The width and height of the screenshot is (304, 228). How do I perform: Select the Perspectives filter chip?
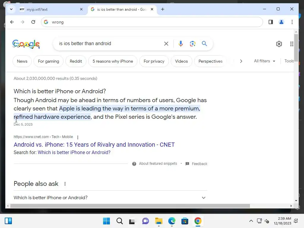point(210,61)
